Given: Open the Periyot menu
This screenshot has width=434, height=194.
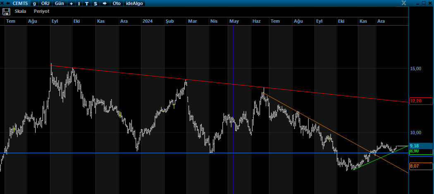Looking at the screenshot, I should click(x=41, y=11).
